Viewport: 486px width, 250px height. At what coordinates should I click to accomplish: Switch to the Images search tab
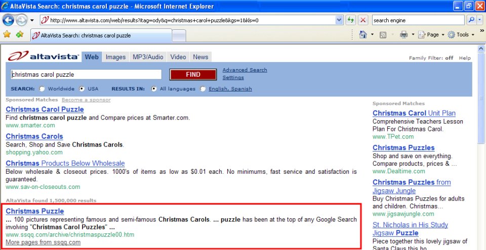(x=115, y=57)
